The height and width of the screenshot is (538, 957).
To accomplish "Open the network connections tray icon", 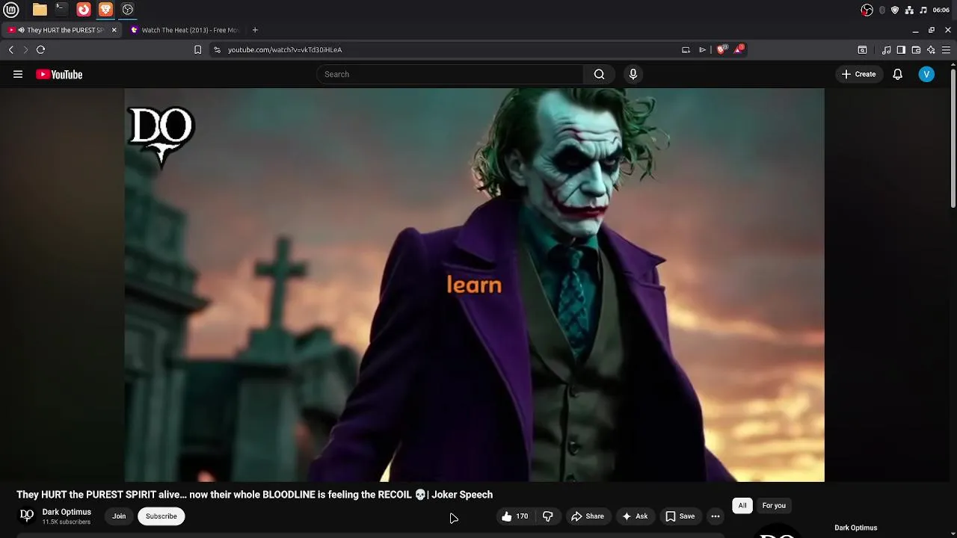I will click(x=909, y=10).
